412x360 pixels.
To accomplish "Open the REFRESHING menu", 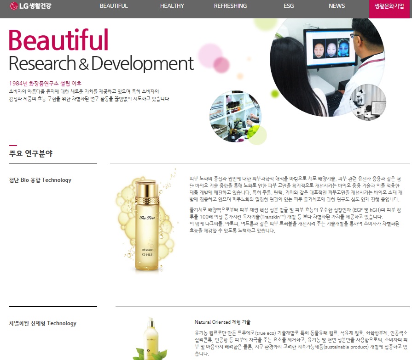I will [x=231, y=6].
